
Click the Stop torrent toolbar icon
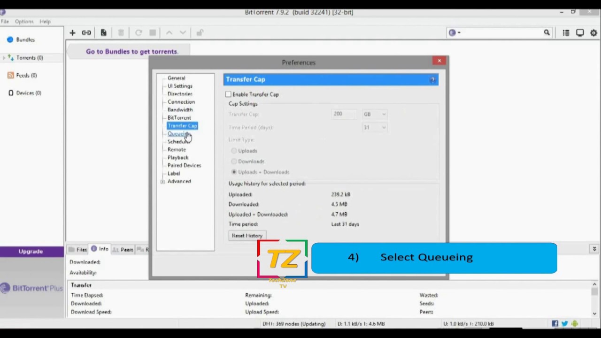[x=153, y=33]
